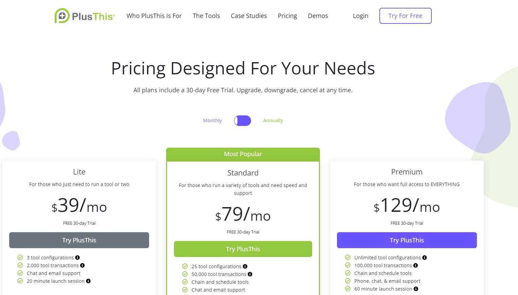518x295 pixels.
Task: Click the PlusThis logo icon
Action: pyautogui.click(x=62, y=16)
